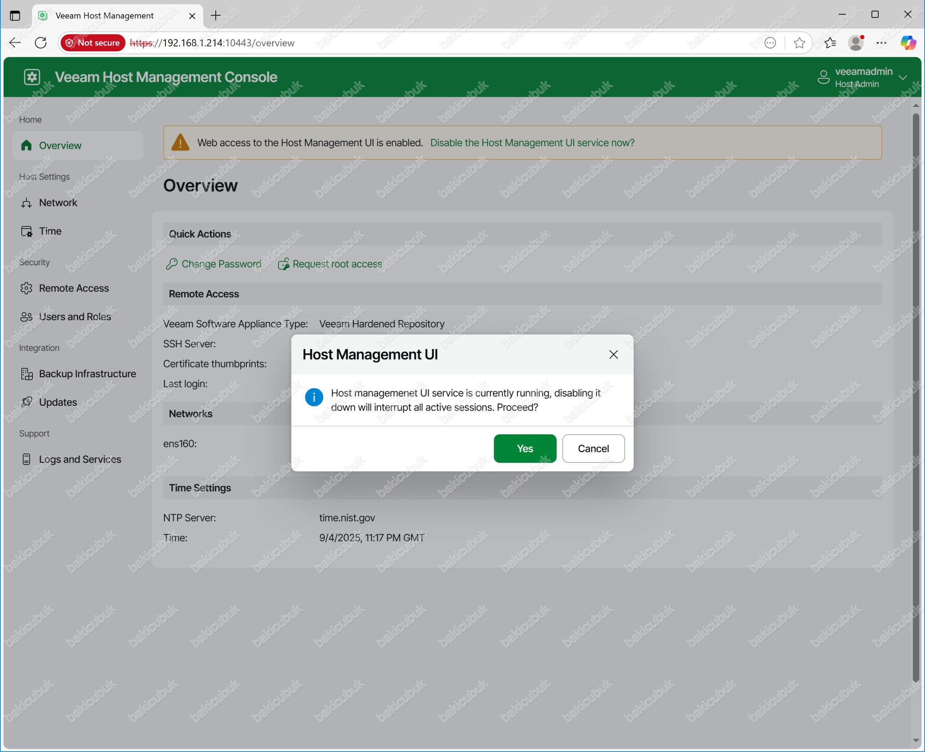Viewport: 925px width, 752px height.
Task: Click the ens160 network label
Action: pos(180,444)
